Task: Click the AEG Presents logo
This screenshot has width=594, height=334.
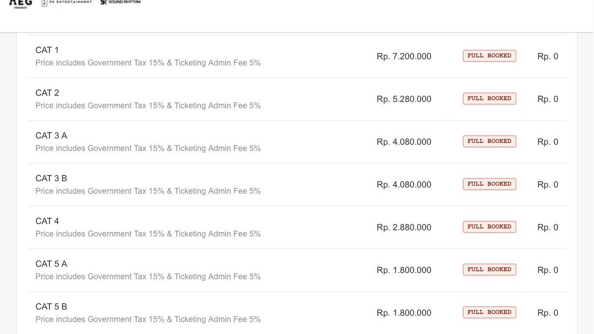Action: click(21, 3)
